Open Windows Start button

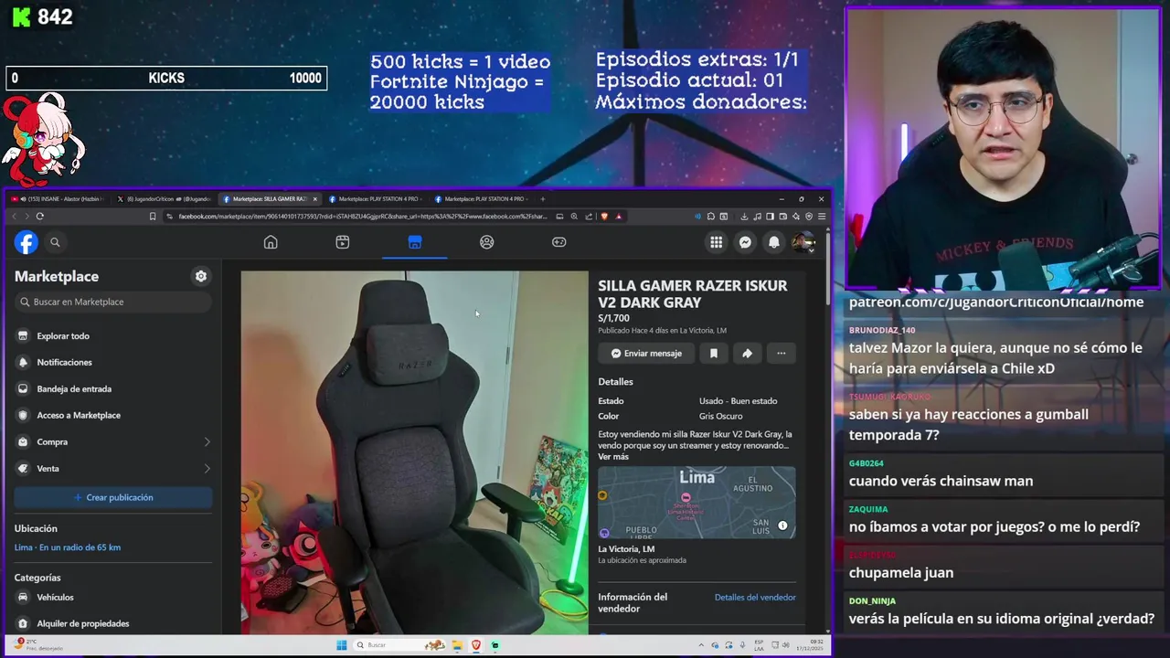click(342, 645)
